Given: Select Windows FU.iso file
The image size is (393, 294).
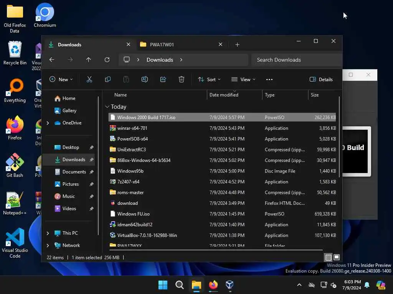Looking at the screenshot, I should click(222, 214).
